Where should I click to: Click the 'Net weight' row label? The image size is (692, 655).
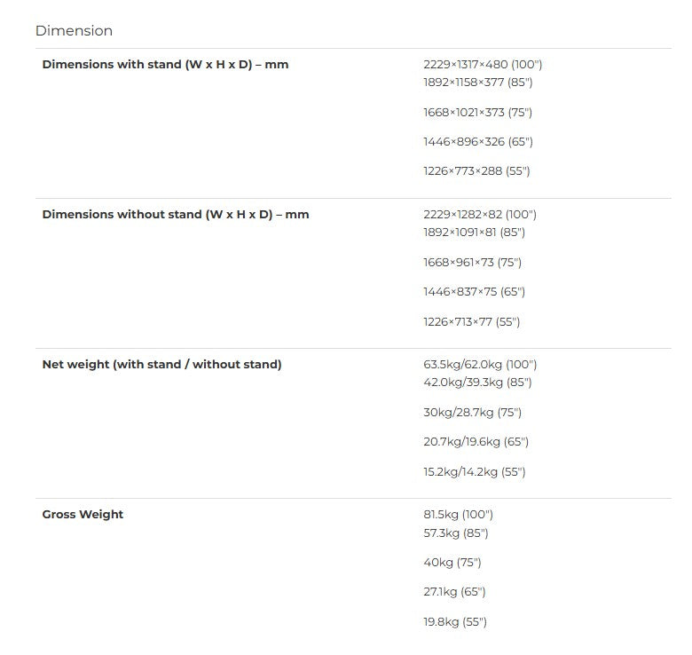(x=162, y=365)
